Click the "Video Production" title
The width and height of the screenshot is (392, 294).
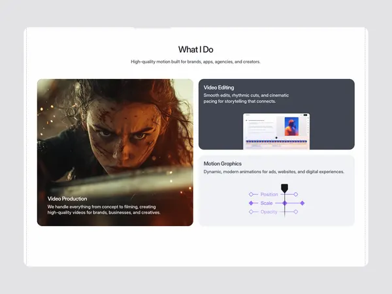67,199
